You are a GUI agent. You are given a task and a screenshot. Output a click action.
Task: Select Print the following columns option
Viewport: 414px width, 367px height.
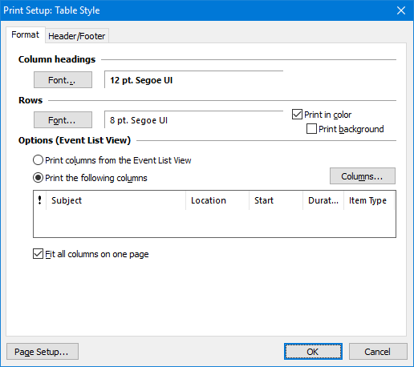click(x=38, y=178)
